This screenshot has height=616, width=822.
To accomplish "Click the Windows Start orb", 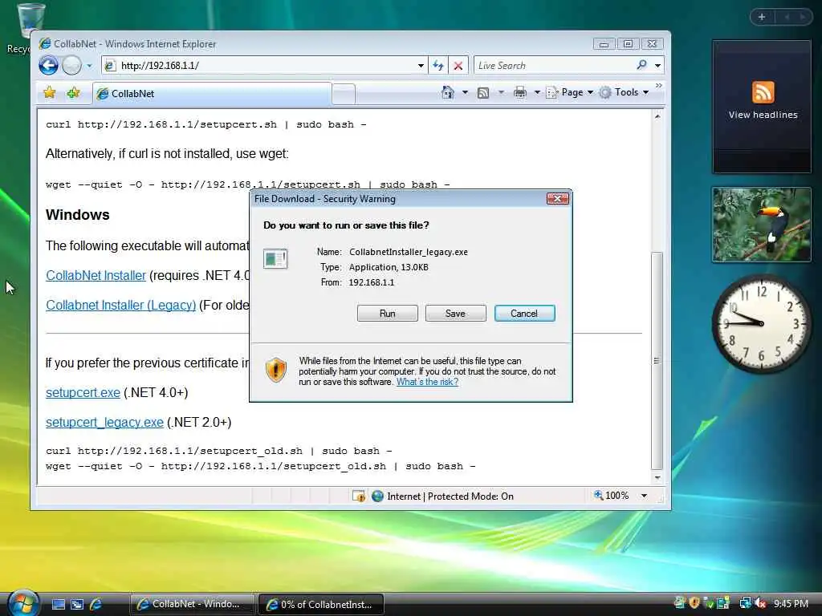I will [23, 603].
